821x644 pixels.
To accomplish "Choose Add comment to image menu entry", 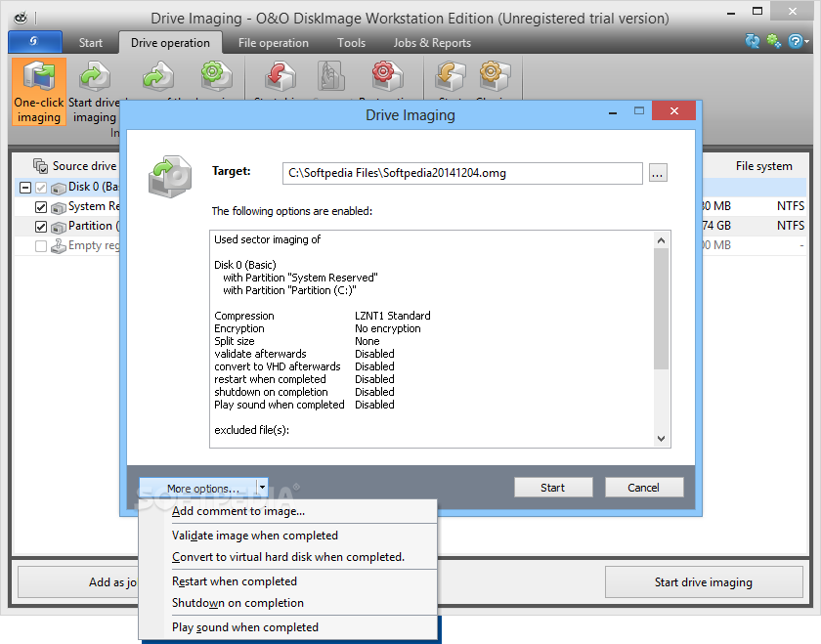I will (288, 511).
